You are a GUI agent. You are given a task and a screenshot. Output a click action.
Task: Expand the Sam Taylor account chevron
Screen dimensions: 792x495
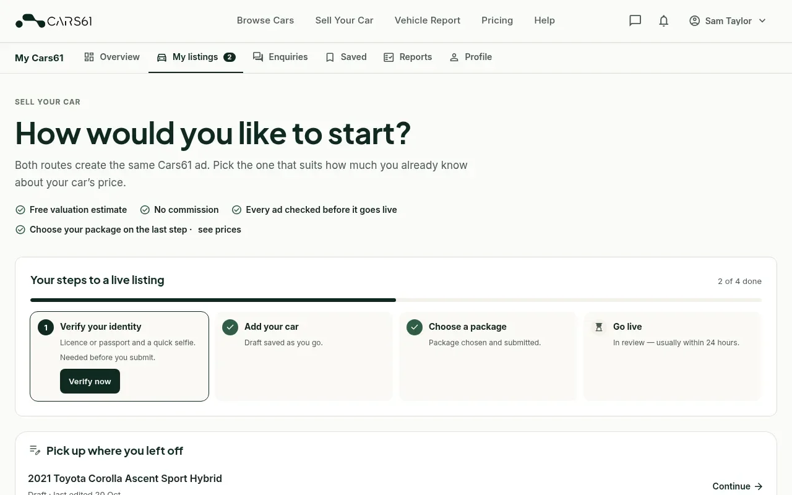(x=762, y=20)
